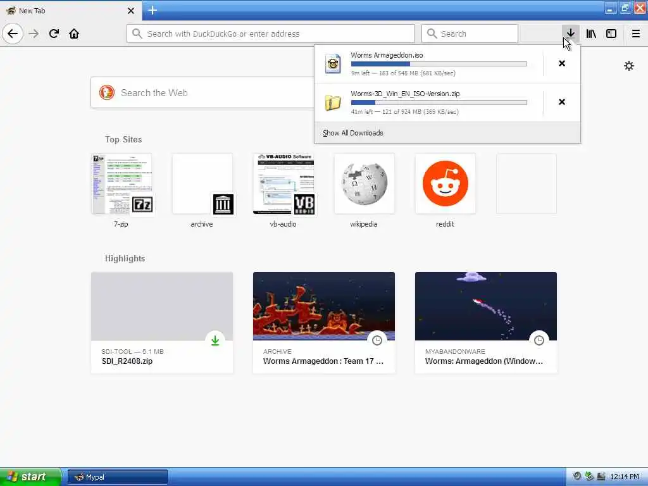
Task: Open the Library bookshelf icon
Action: tap(591, 34)
